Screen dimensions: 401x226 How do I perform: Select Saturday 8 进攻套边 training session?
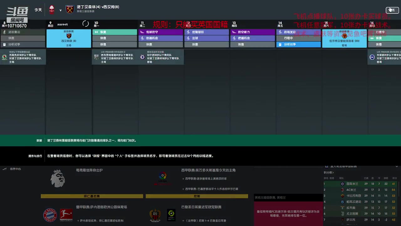click(x=23, y=32)
